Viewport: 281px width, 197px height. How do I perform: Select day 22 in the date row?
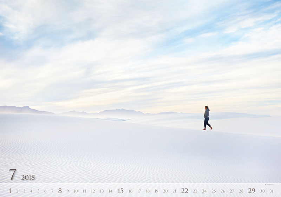[184, 191]
